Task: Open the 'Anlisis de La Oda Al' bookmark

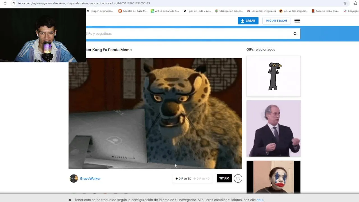Action: (165, 11)
